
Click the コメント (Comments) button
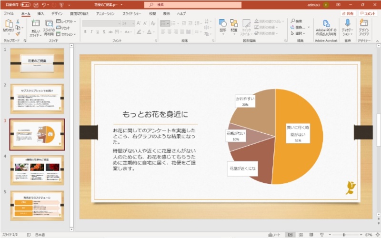[368, 14]
